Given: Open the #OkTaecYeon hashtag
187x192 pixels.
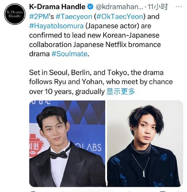Looking at the screenshot, I should pyautogui.click(x=119, y=17).
